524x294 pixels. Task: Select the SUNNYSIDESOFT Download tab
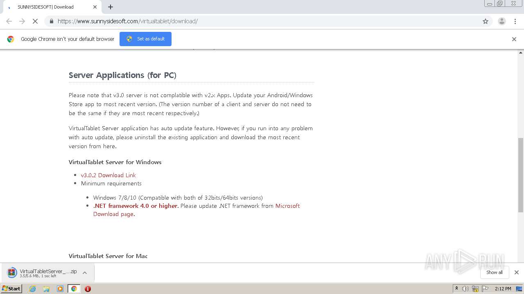point(52,7)
